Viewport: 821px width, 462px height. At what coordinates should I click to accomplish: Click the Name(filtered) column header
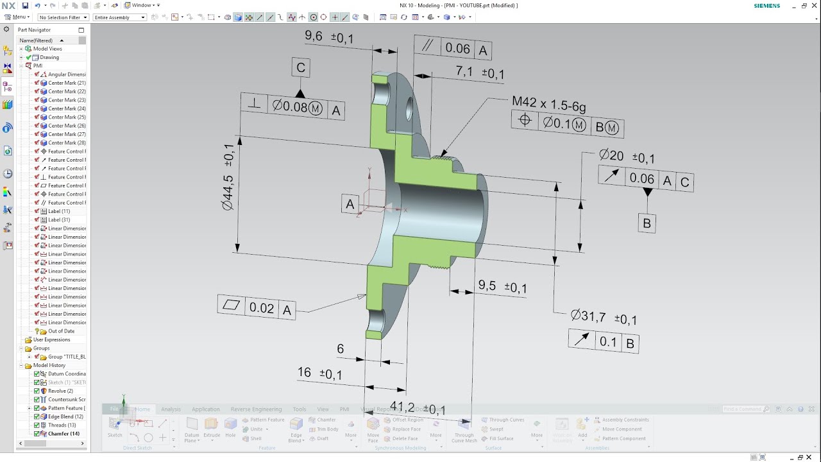pos(49,40)
